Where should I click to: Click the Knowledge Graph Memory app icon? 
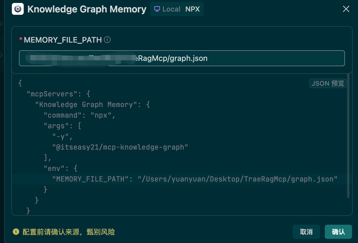[x=18, y=9]
